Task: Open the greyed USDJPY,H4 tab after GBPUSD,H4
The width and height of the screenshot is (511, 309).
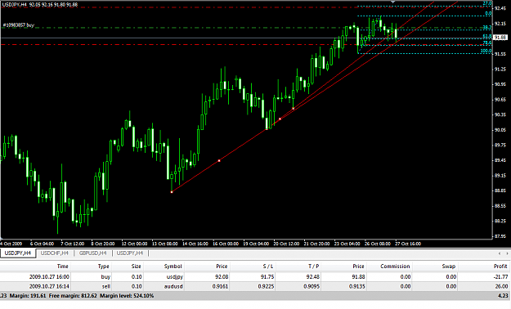Action: 130,253
